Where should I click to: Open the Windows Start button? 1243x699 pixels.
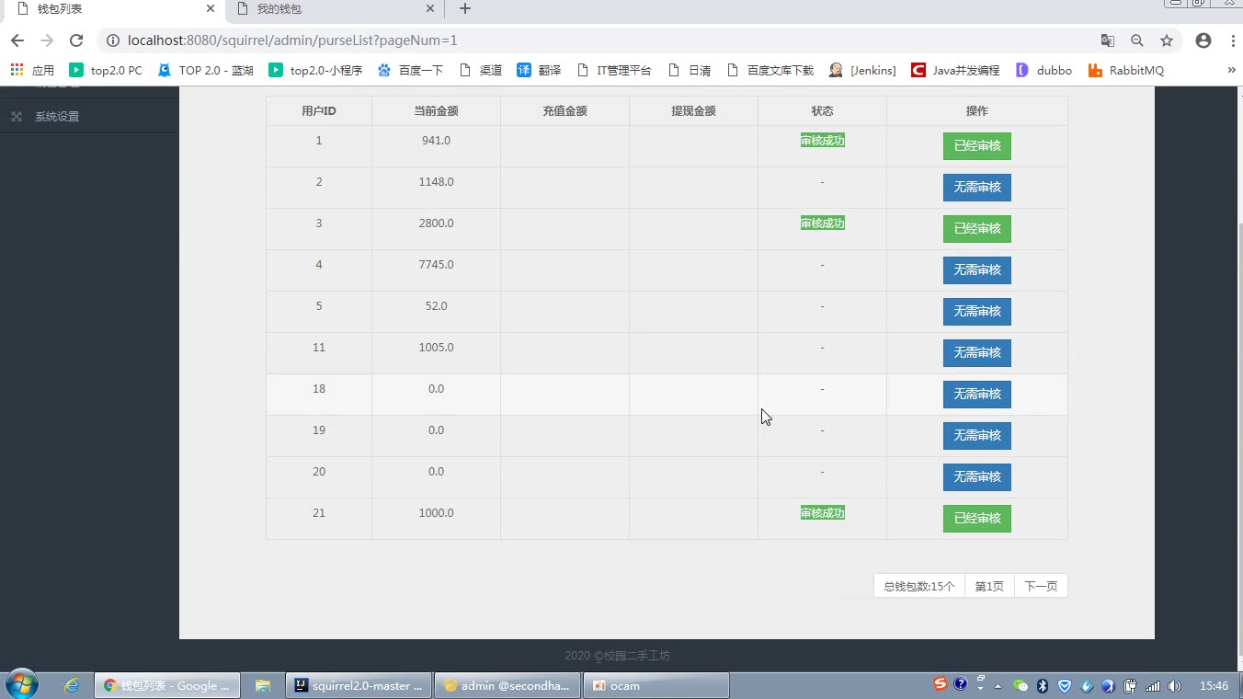21,685
